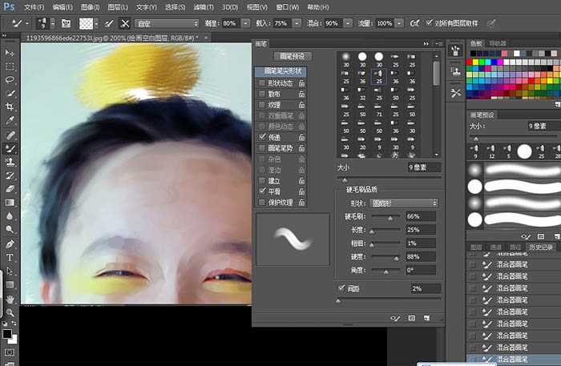The image size is (561, 366).
Task: Enable the 形状动态 checkbox
Action: click(x=262, y=82)
